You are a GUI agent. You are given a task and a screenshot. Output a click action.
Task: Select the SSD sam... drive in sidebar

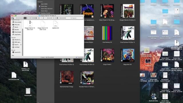[x=17, y=42]
